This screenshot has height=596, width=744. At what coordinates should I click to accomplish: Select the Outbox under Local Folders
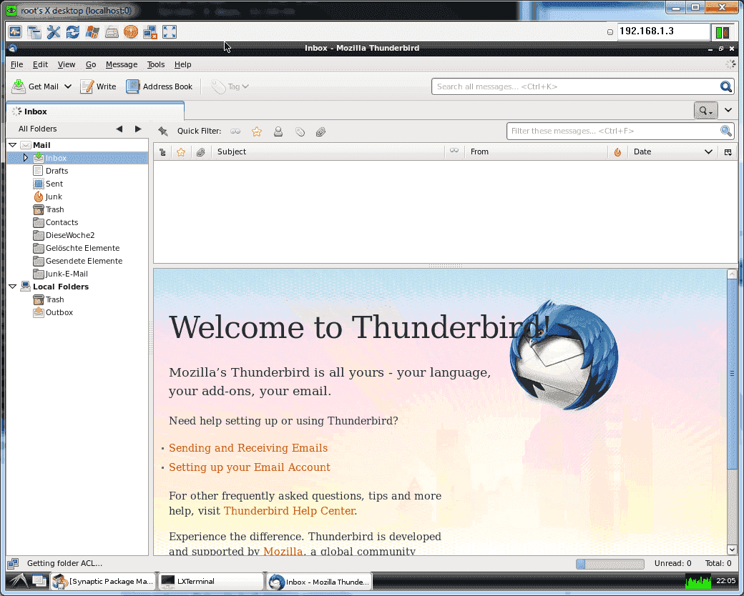coord(59,312)
